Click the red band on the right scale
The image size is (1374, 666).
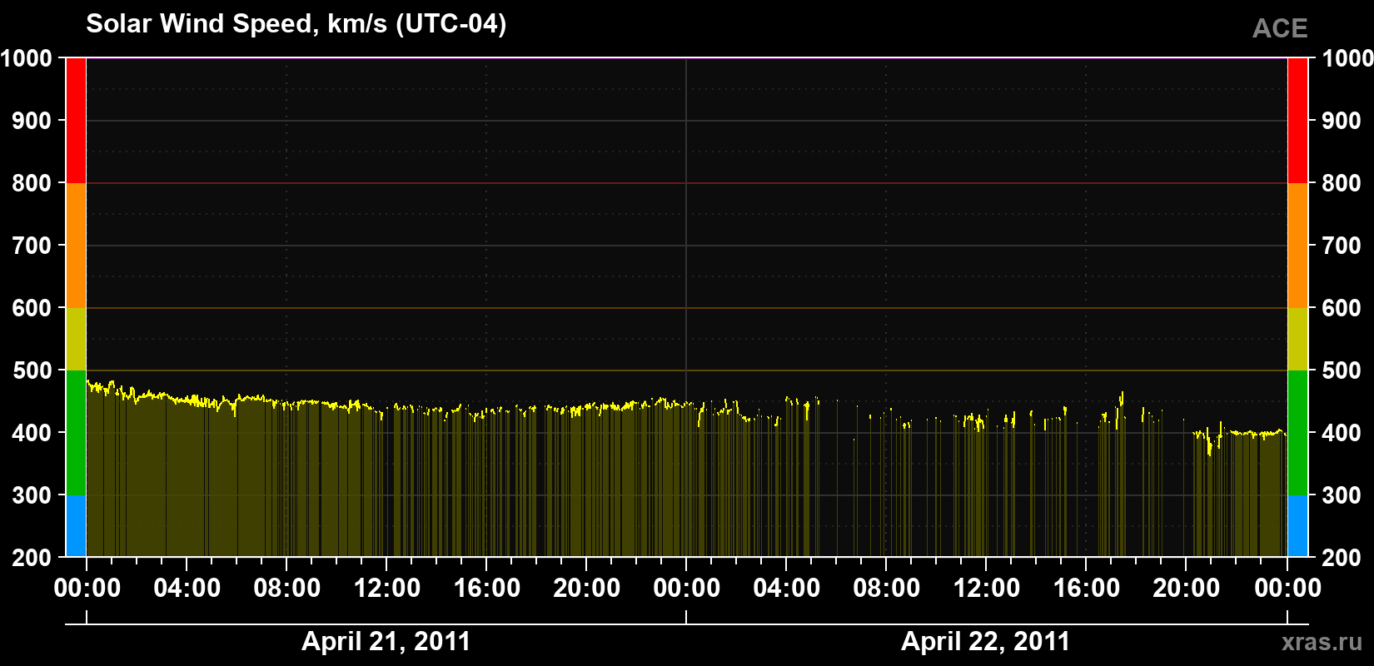pyautogui.click(x=1297, y=121)
